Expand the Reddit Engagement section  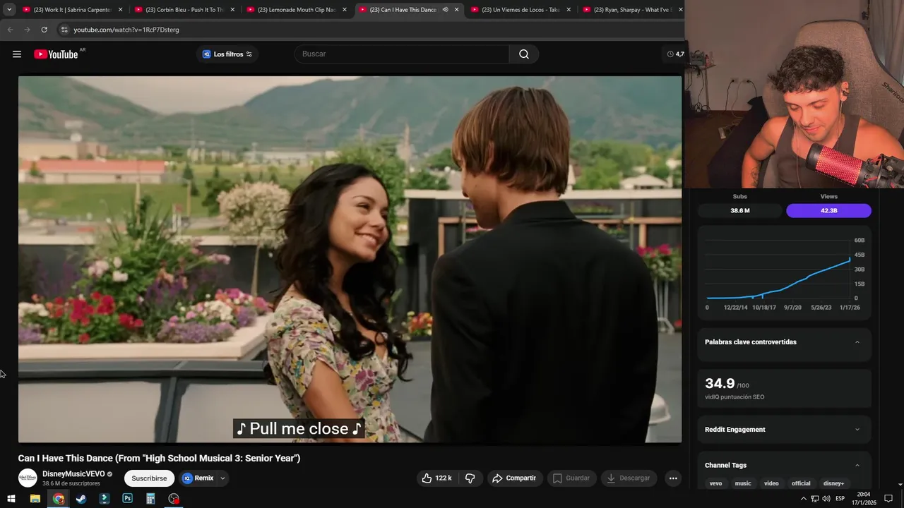point(857,430)
